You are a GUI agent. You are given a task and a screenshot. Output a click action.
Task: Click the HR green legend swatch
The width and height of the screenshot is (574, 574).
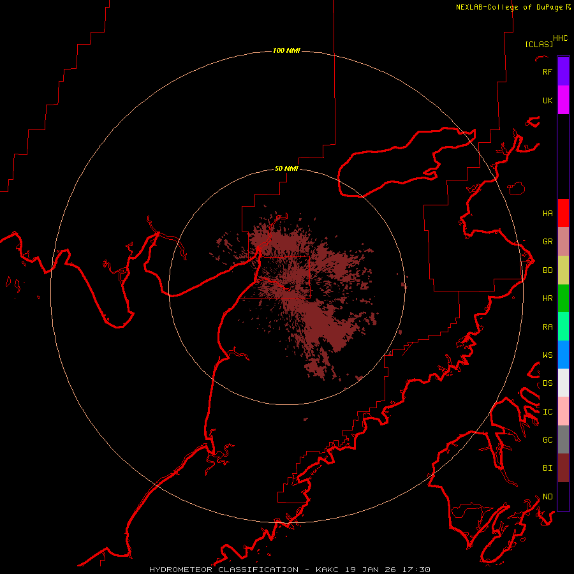(563, 298)
